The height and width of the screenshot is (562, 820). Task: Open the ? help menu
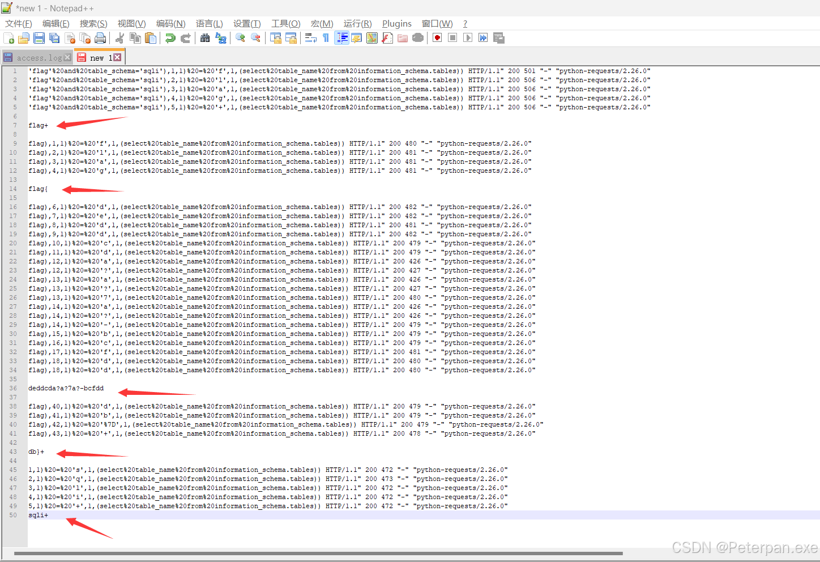[x=465, y=23]
